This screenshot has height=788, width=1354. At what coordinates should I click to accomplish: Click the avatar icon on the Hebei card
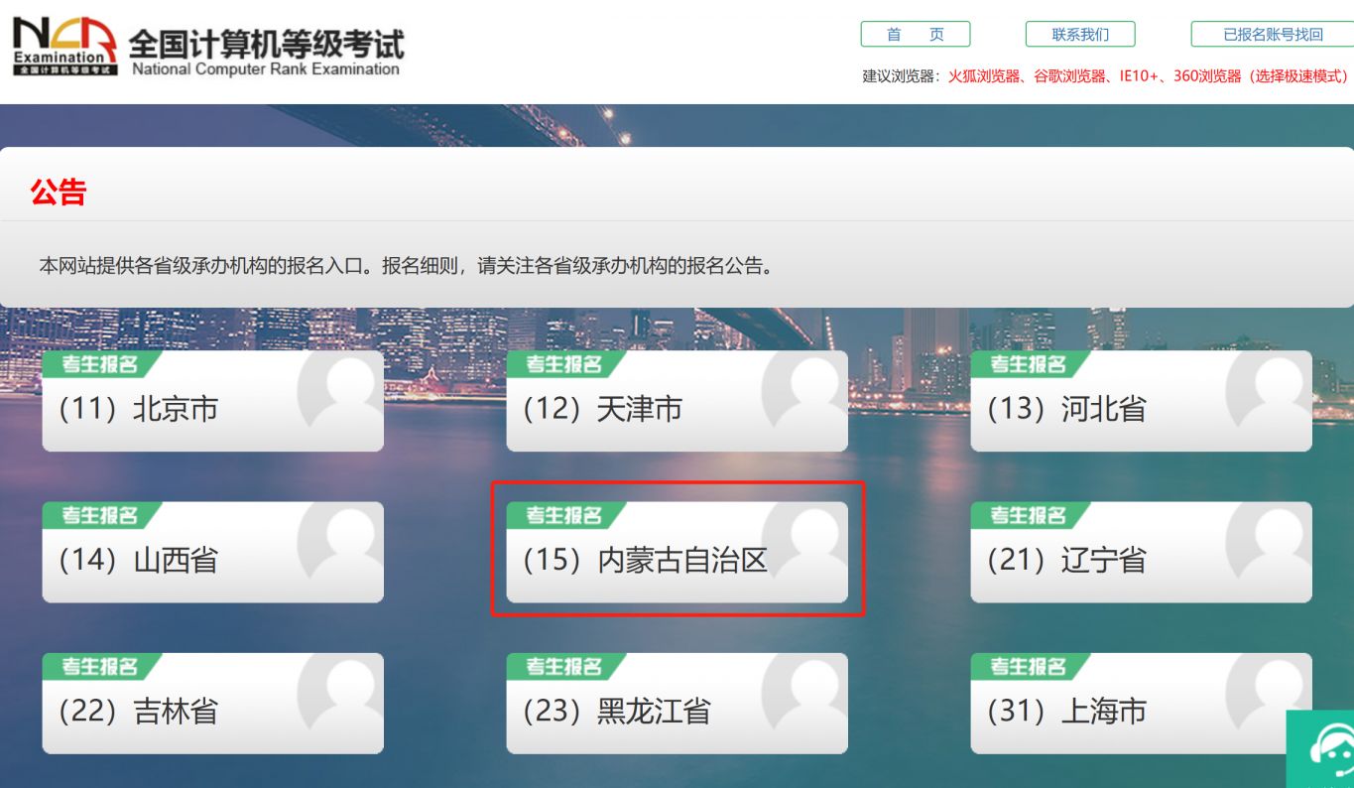(x=1269, y=390)
